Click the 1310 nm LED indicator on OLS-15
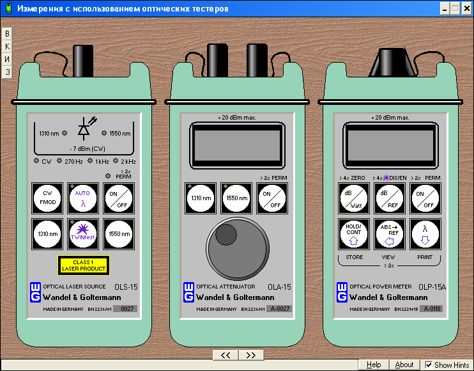This screenshot has width=474, height=371. pyautogui.click(x=65, y=133)
